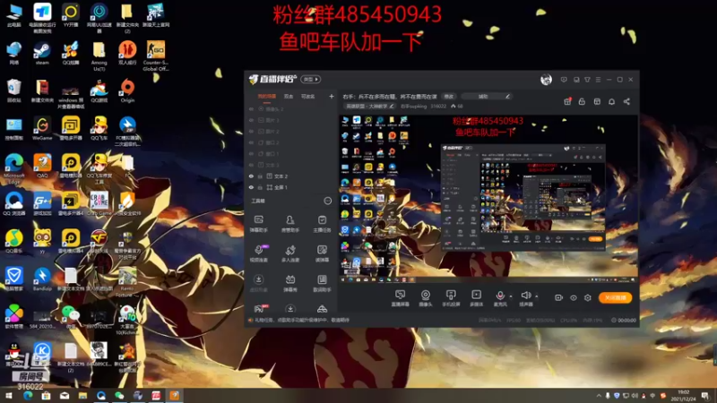Open the notification bell icon
717x403 pixels.
point(611,101)
